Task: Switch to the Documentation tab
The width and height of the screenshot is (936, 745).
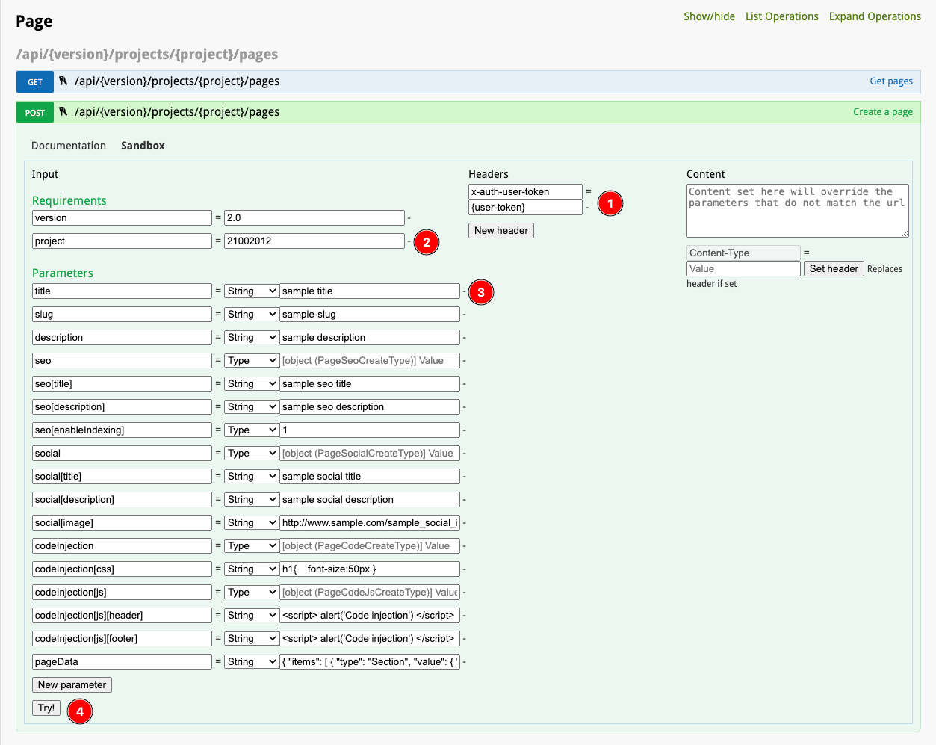Action: click(x=69, y=146)
